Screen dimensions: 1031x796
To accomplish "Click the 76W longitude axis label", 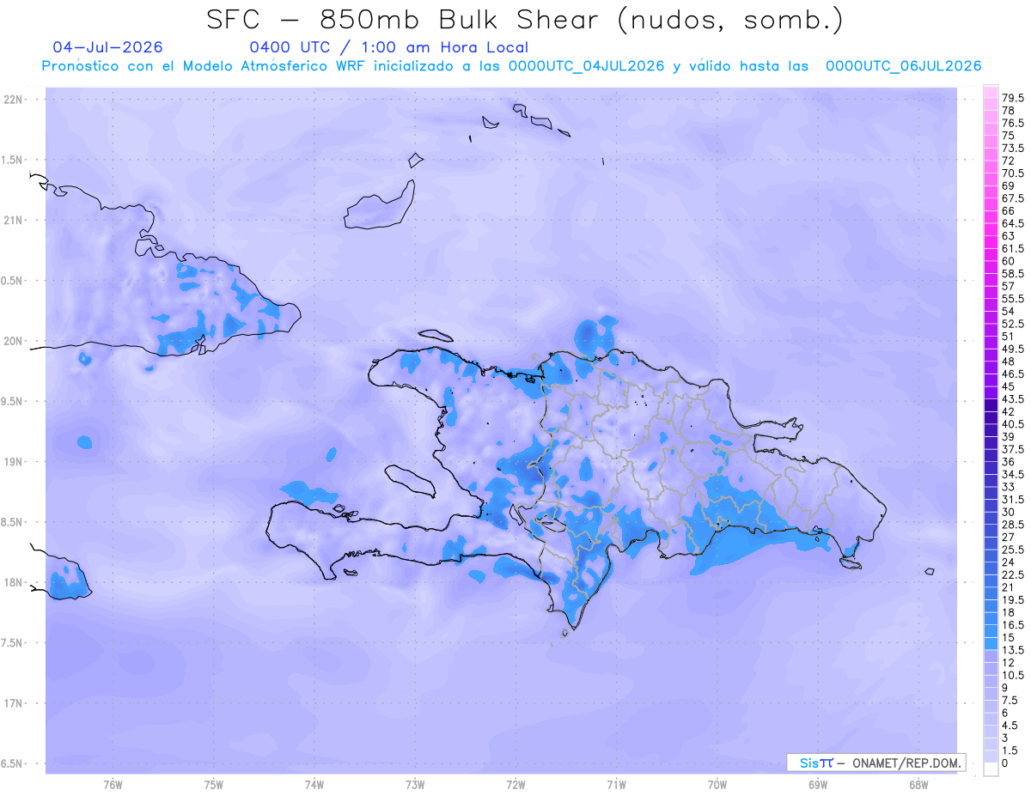I will point(113,785).
